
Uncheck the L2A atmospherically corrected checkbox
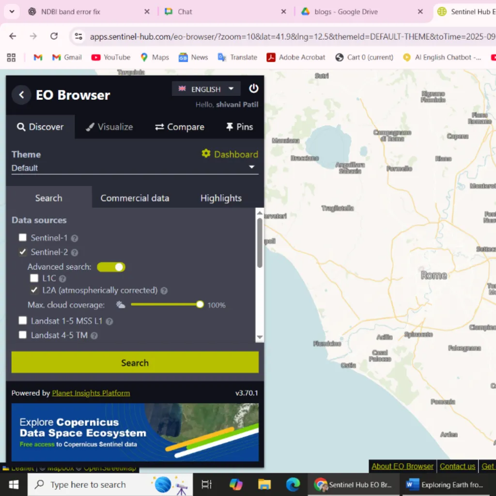(34, 290)
